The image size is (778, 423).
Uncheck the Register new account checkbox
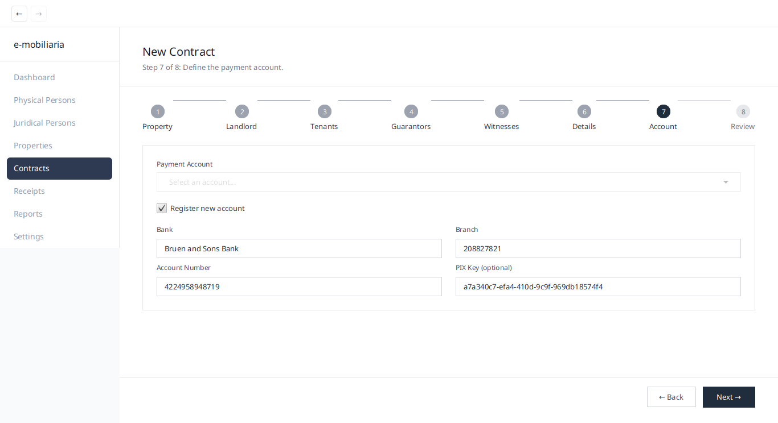162,208
